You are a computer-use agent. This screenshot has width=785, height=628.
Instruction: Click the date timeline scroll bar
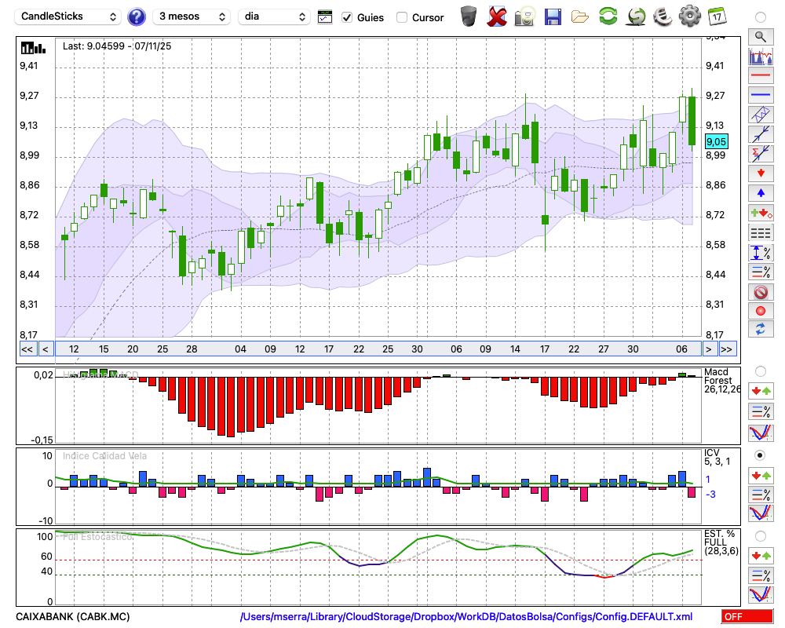[x=378, y=349]
